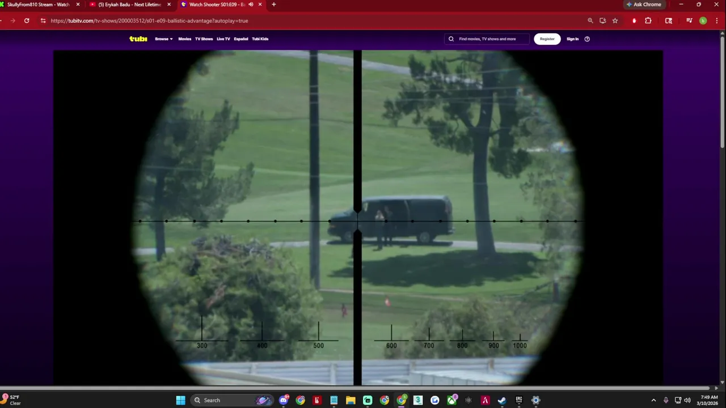Open a new tab with the plus button
Viewport: 726px width, 408px height.
pos(274,5)
